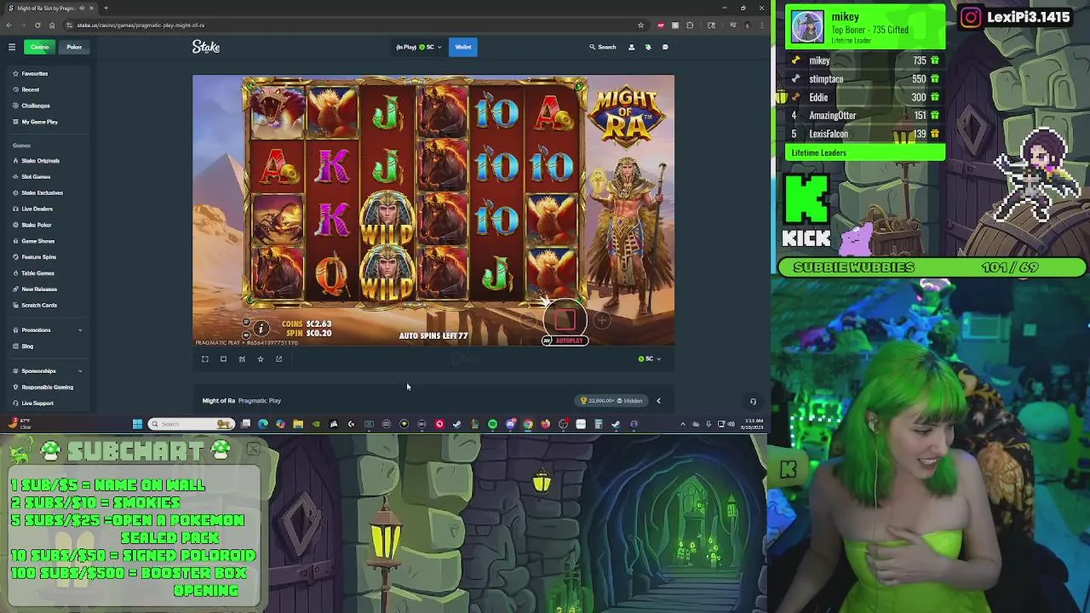Open My Game Play in sidebar

[x=48, y=122]
